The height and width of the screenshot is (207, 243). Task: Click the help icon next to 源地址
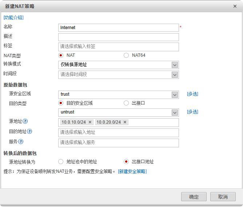(x=25, y=121)
